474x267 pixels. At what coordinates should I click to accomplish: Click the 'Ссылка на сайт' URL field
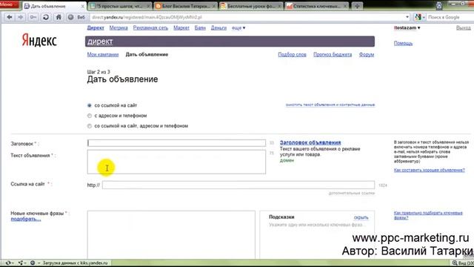click(238, 185)
